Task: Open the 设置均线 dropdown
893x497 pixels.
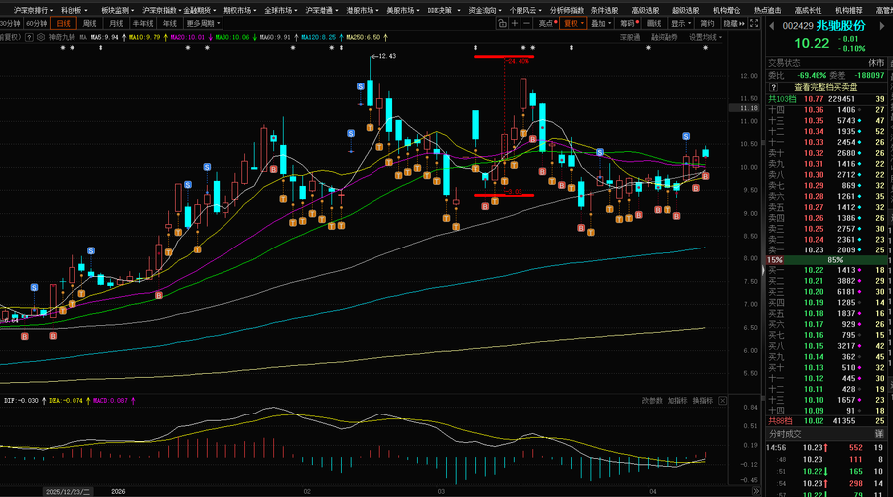Action: tap(706, 37)
